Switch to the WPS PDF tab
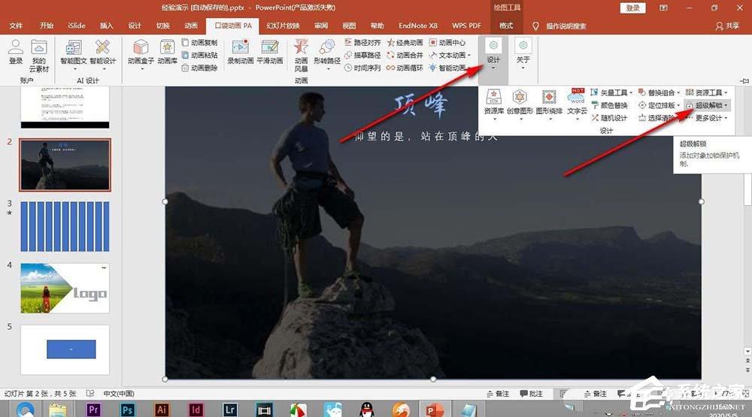Screen dimensions: 752x417 (x=466, y=26)
